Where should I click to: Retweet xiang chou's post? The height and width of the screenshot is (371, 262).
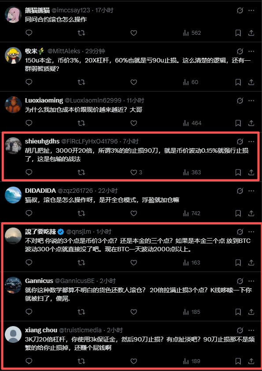(x=81, y=361)
